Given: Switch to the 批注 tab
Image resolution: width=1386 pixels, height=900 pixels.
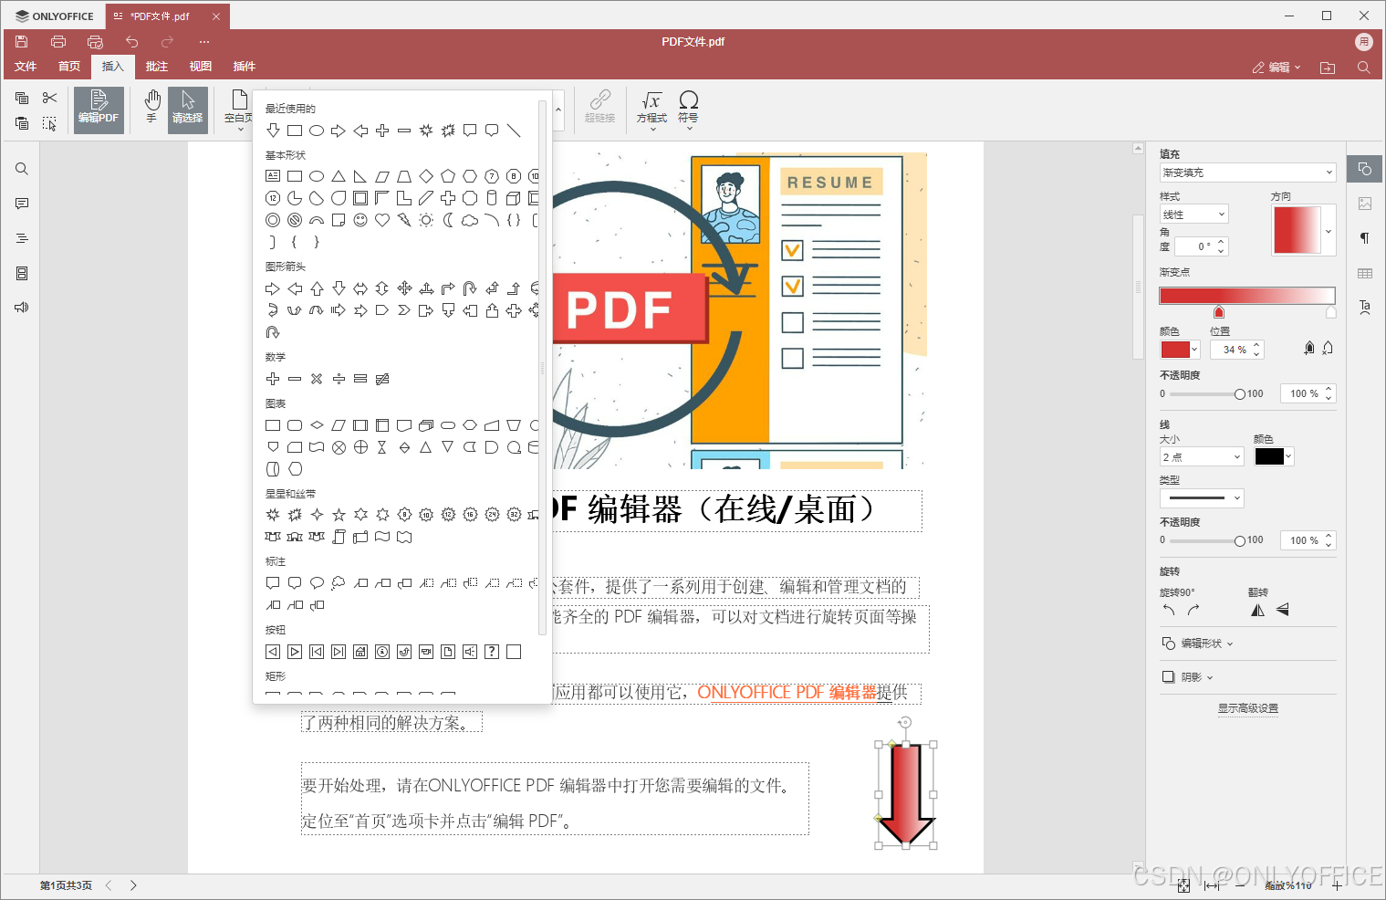Looking at the screenshot, I should click(x=157, y=67).
